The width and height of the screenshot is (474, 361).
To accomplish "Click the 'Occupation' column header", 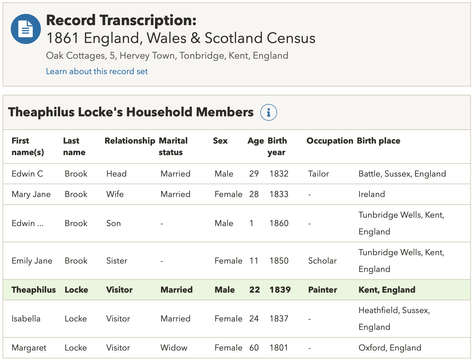I will click(x=330, y=141).
